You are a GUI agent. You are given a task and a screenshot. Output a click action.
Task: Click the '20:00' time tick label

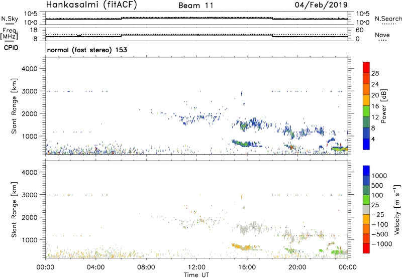pyautogui.click(x=297, y=267)
